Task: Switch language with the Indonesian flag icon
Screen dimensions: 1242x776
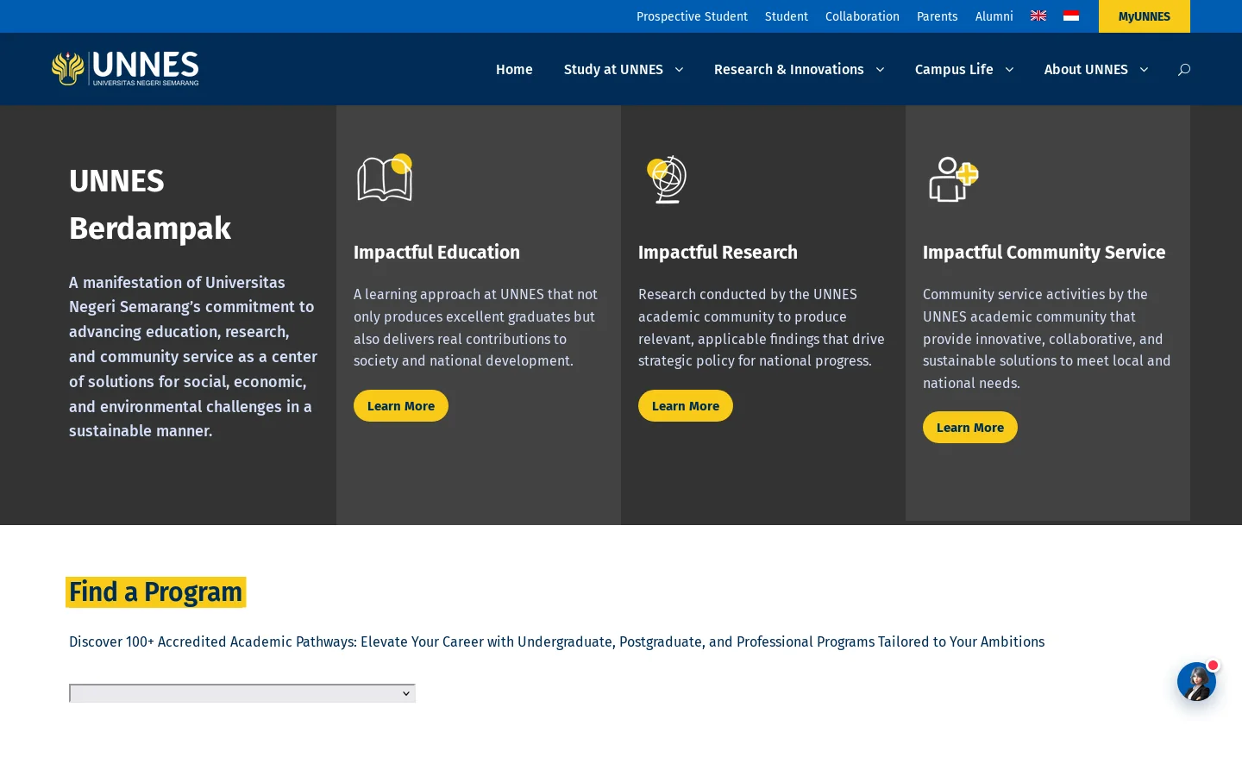Action: [1071, 16]
